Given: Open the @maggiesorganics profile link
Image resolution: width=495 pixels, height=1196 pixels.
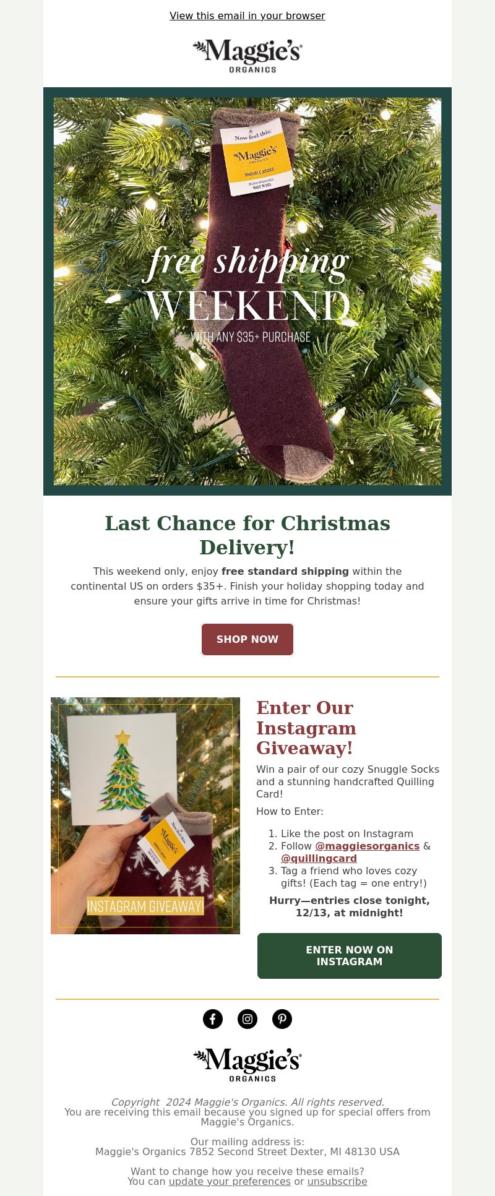Looking at the screenshot, I should [x=368, y=846].
